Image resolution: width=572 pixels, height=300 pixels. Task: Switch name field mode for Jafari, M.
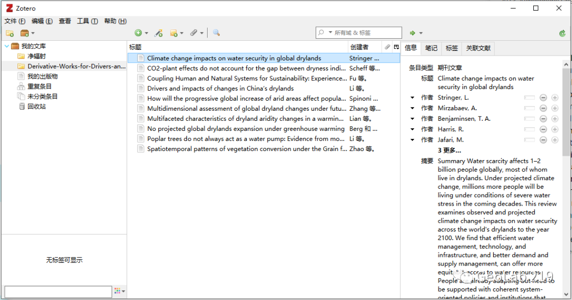[x=529, y=140]
